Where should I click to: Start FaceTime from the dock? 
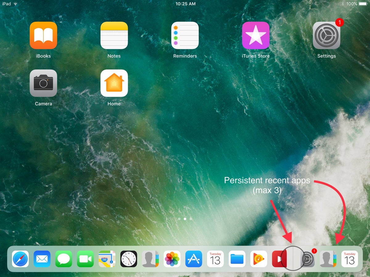[x=85, y=259]
